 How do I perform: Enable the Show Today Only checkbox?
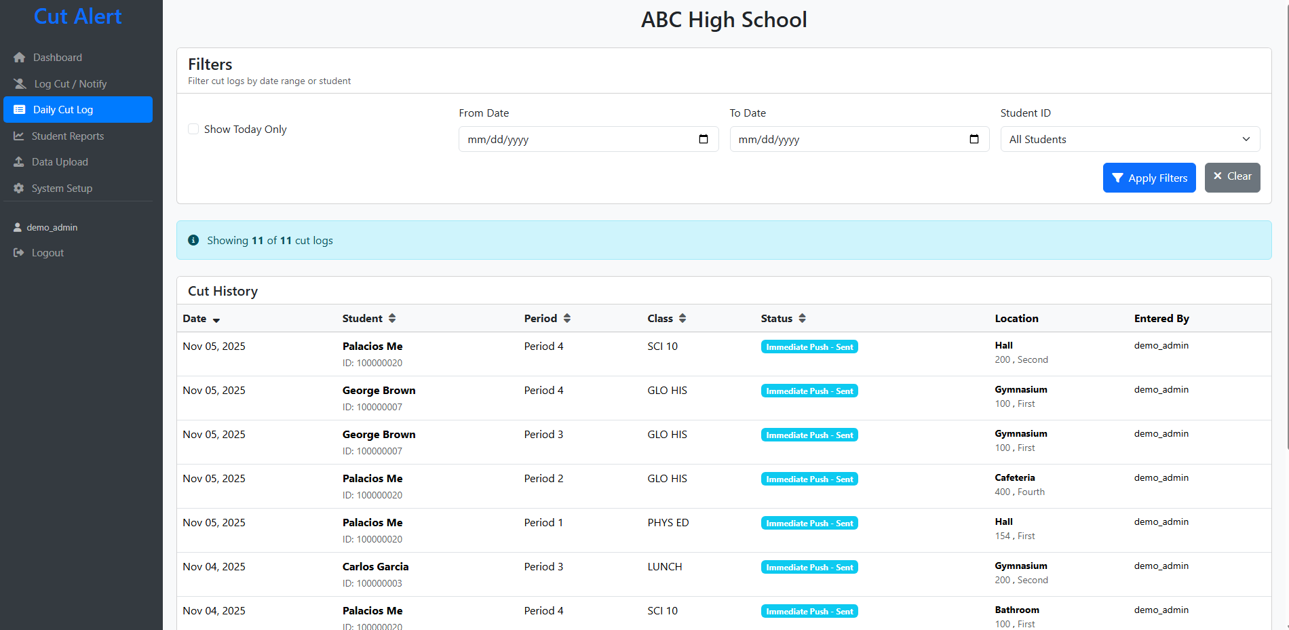point(193,129)
